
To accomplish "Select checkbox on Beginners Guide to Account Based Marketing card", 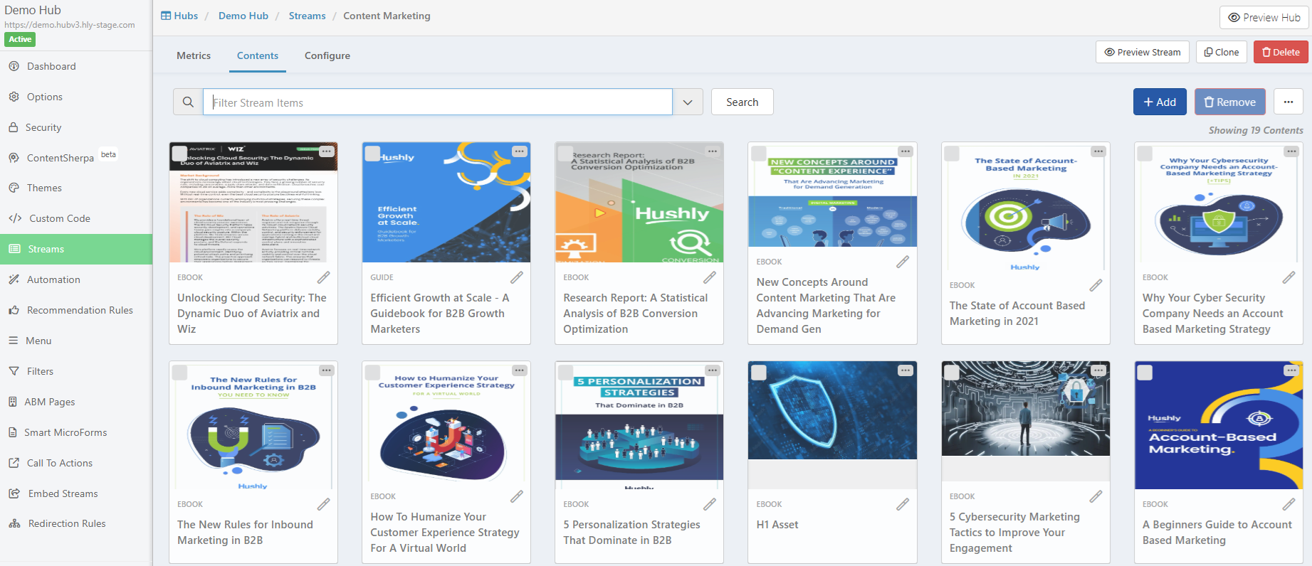I will click(1145, 373).
